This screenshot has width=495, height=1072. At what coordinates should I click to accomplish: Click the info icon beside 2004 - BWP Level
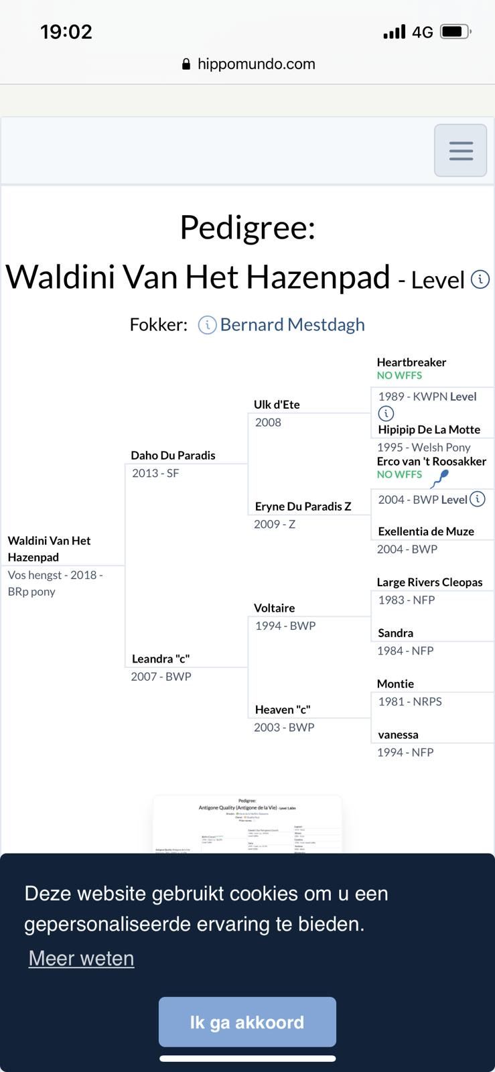click(477, 499)
